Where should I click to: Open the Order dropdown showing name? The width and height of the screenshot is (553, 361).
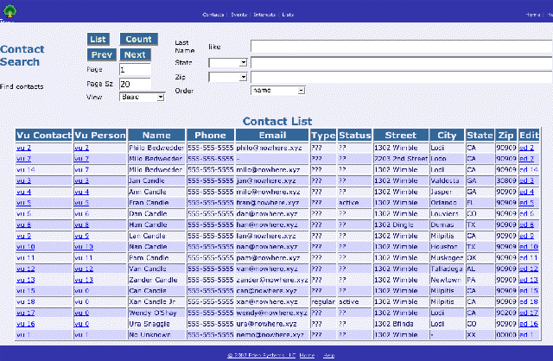[x=278, y=91]
